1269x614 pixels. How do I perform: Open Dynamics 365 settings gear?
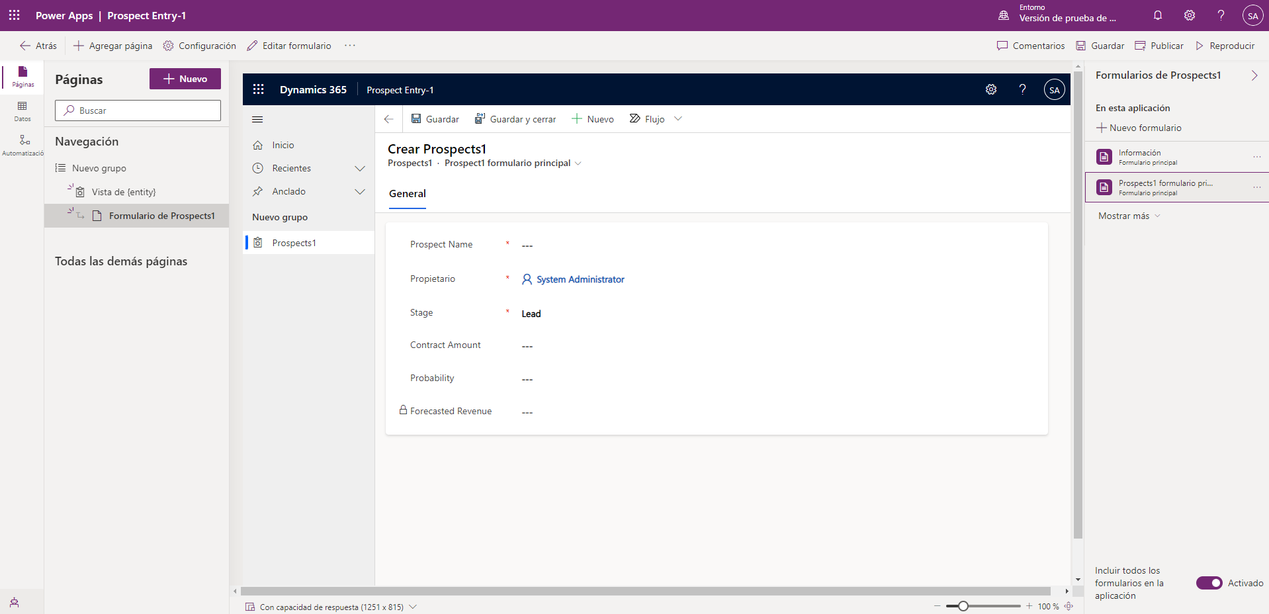click(991, 89)
